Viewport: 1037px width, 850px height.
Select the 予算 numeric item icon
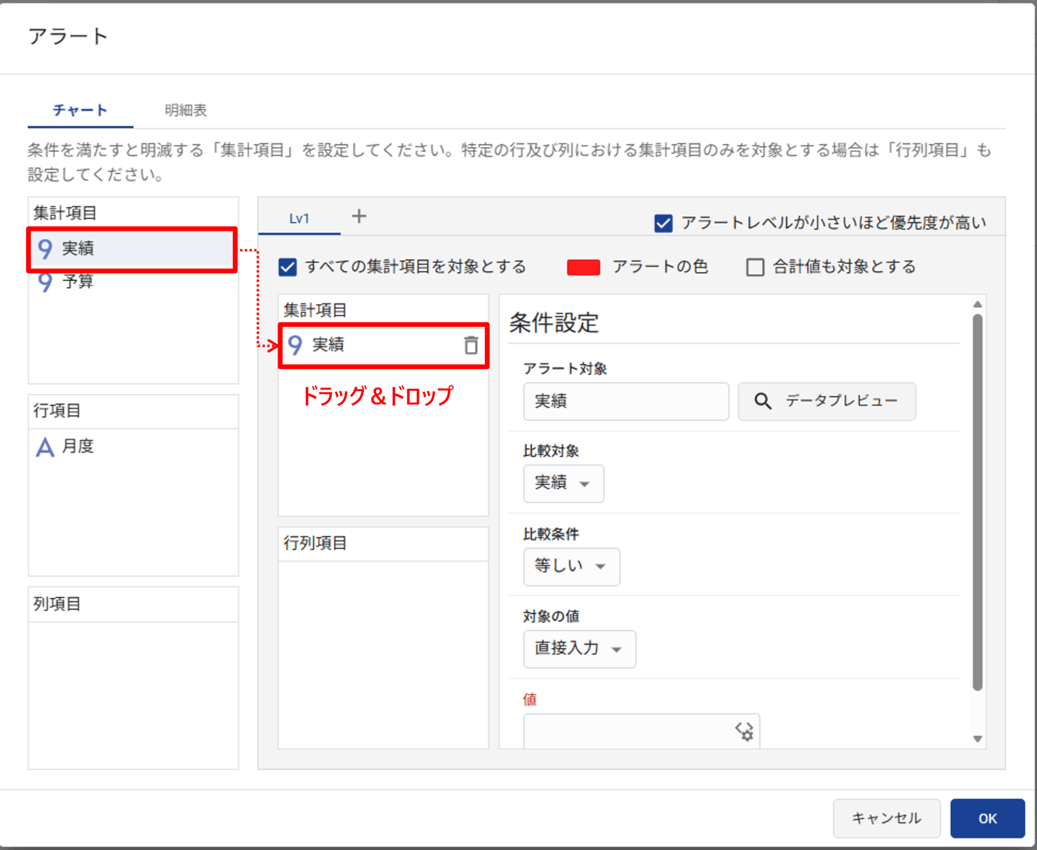(45, 282)
